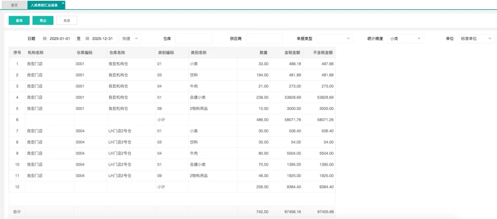Close the 入库类别汇总报表 tab

[x=63, y=3]
